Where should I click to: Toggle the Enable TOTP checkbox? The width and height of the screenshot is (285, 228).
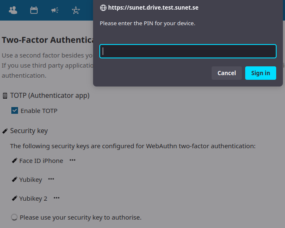[x=15, y=110]
